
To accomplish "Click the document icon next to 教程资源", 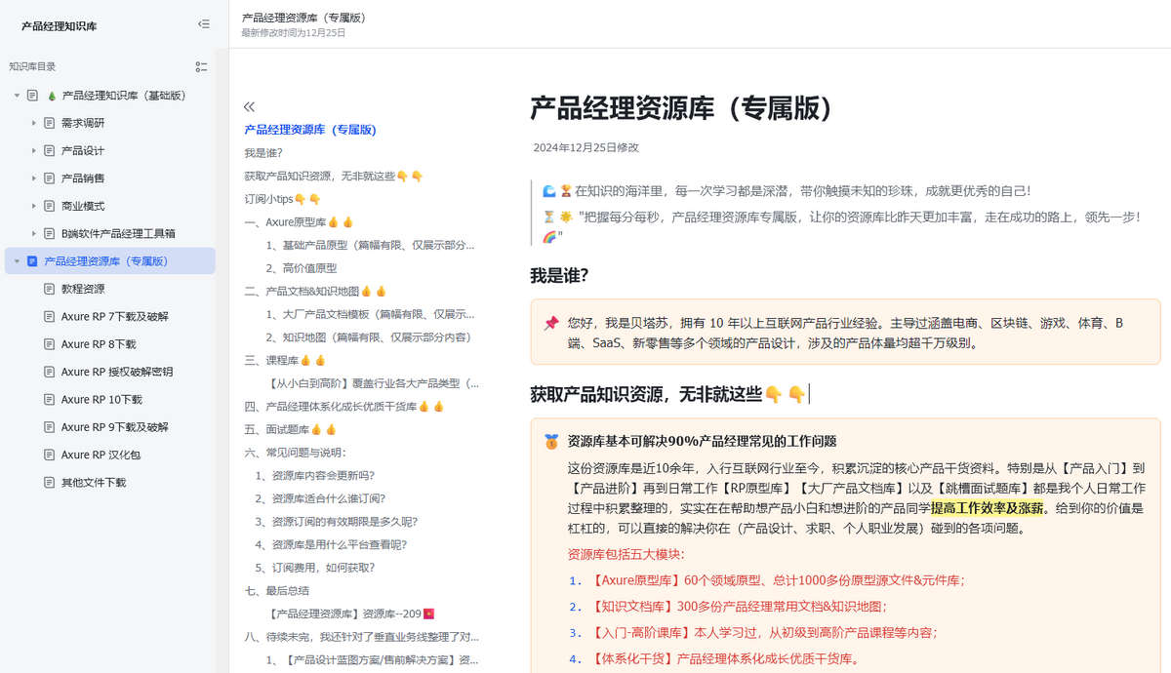I will 50,290.
